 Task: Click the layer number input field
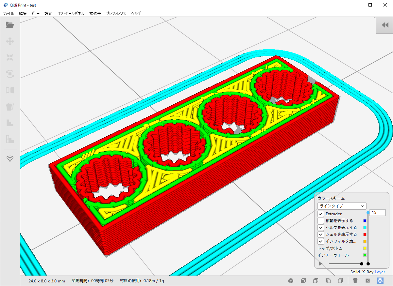pyautogui.click(x=378, y=213)
